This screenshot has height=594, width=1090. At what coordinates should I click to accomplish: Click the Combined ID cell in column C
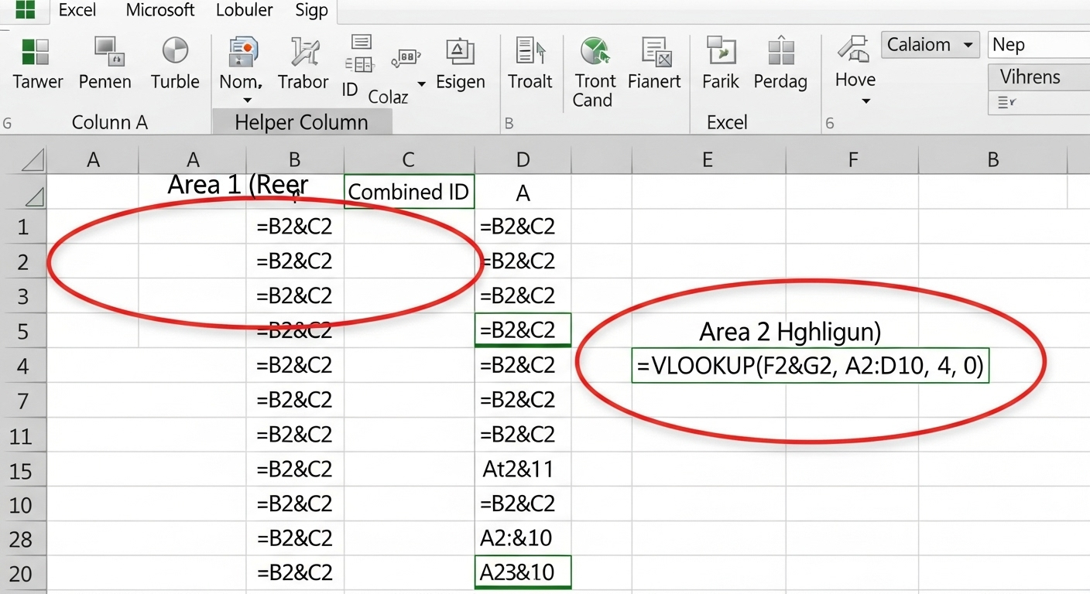(x=408, y=192)
